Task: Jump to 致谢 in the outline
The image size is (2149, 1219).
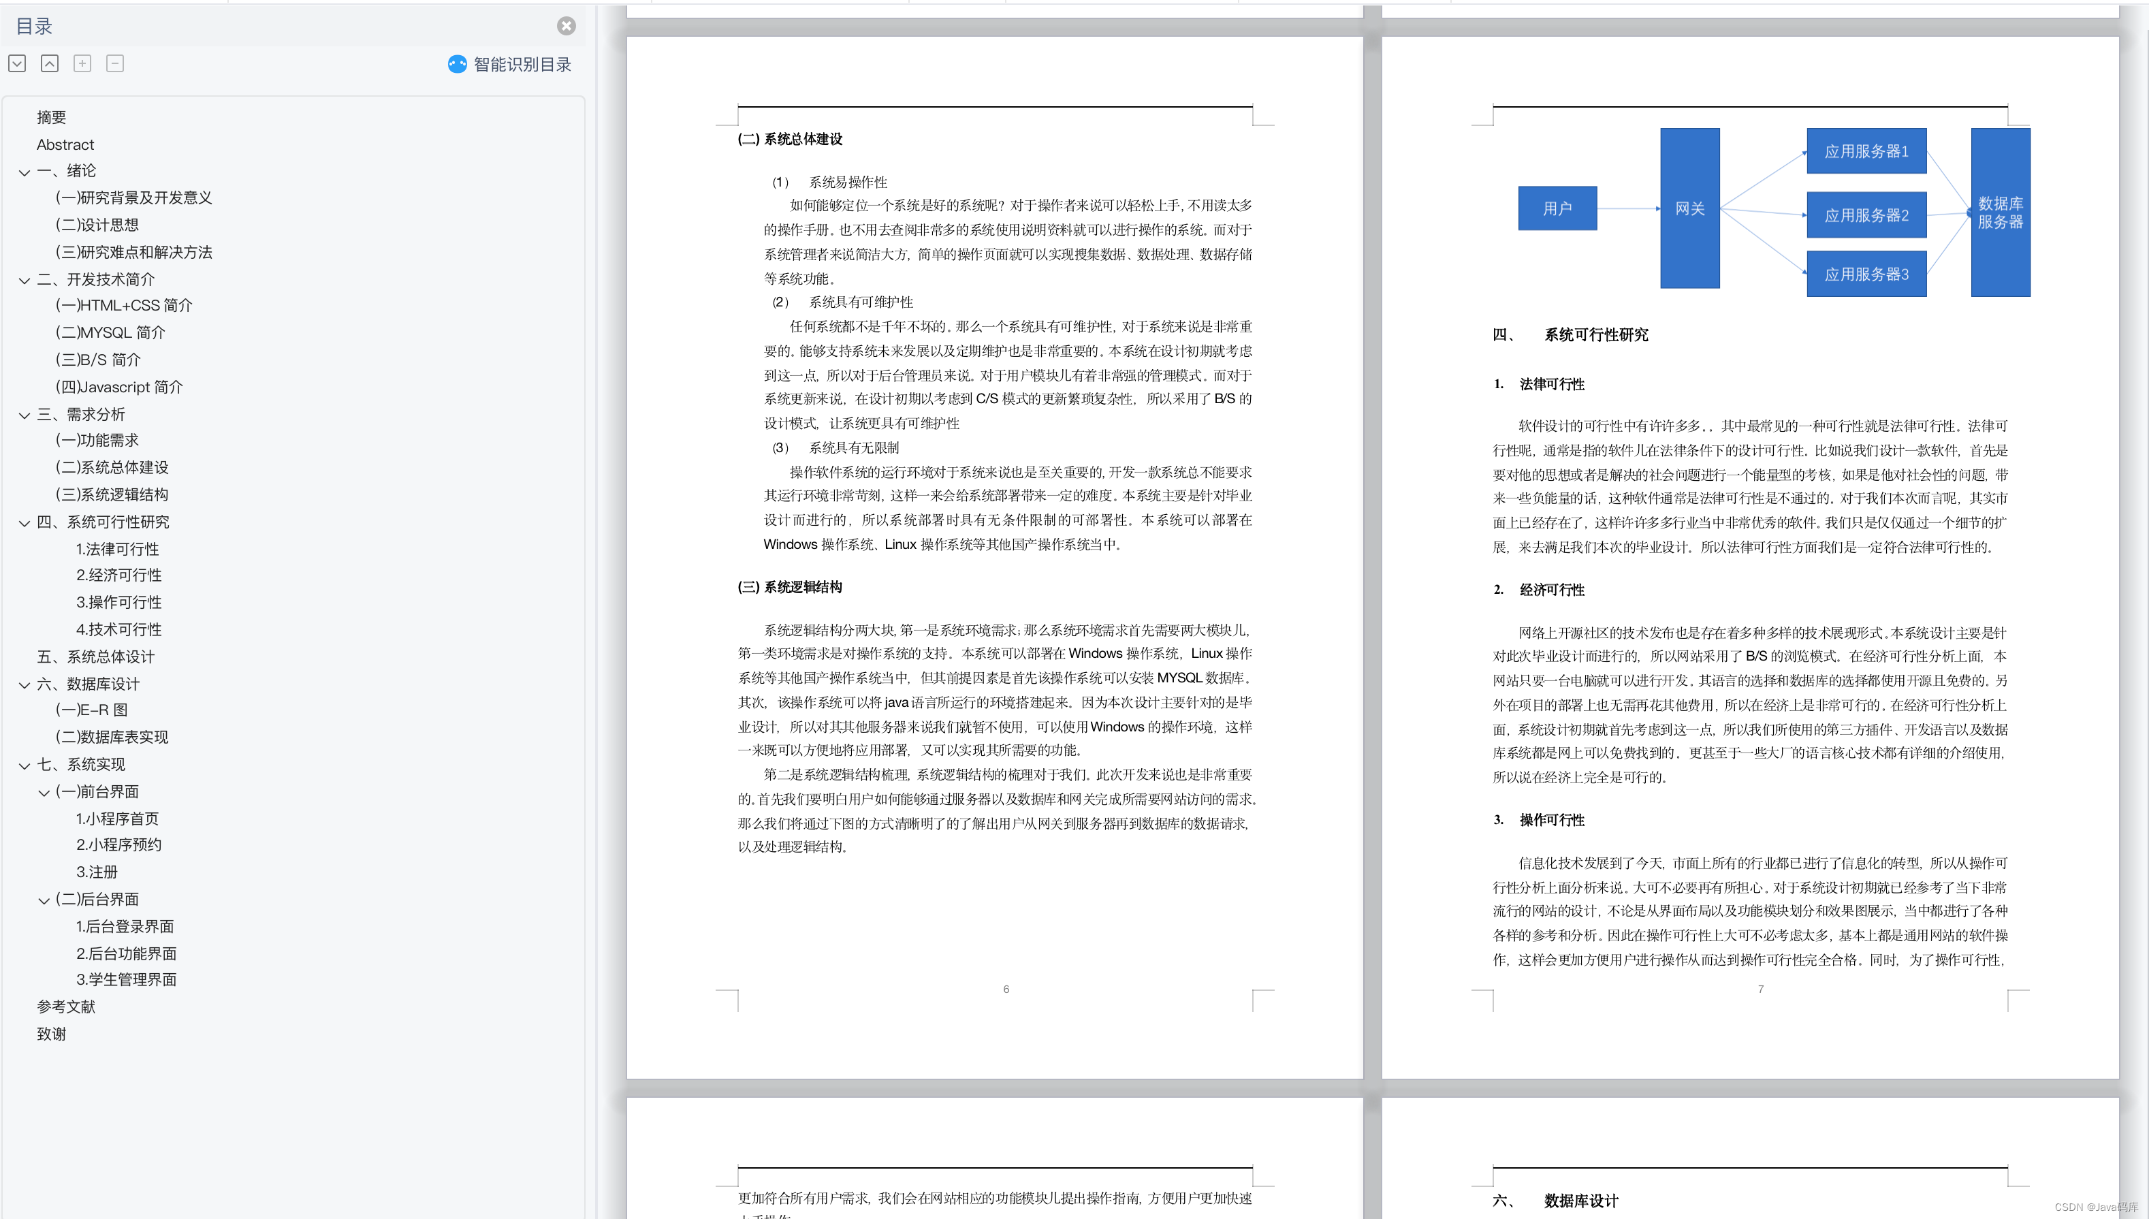Action: tap(51, 1034)
